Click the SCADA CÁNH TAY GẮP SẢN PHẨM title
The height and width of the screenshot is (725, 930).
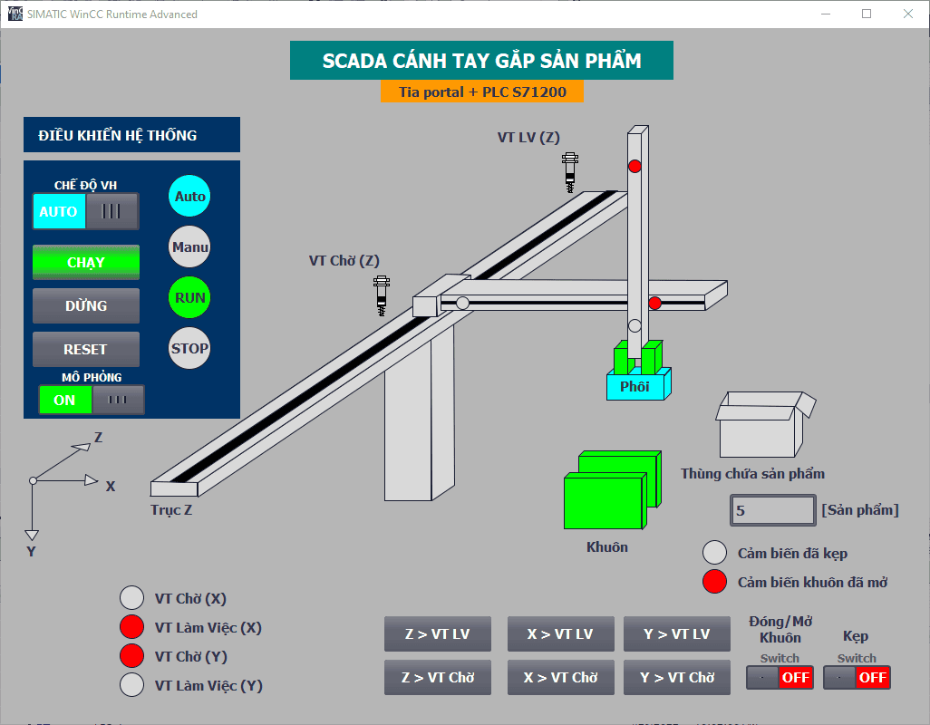(481, 61)
